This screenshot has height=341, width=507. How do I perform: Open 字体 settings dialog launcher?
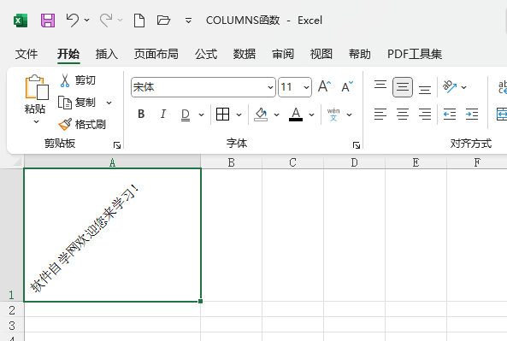pos(357,145)
